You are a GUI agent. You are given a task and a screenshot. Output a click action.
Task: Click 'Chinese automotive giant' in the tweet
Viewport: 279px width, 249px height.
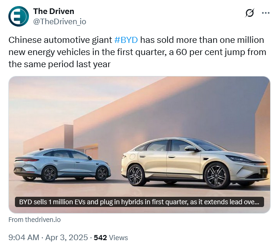60,40
